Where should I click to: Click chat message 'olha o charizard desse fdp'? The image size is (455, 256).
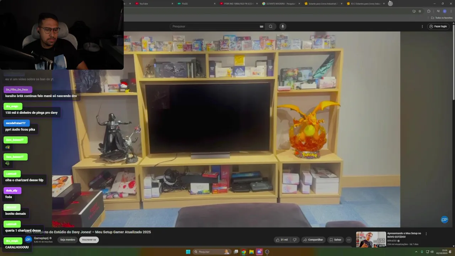pyautogui.click(x=24, y=180)
